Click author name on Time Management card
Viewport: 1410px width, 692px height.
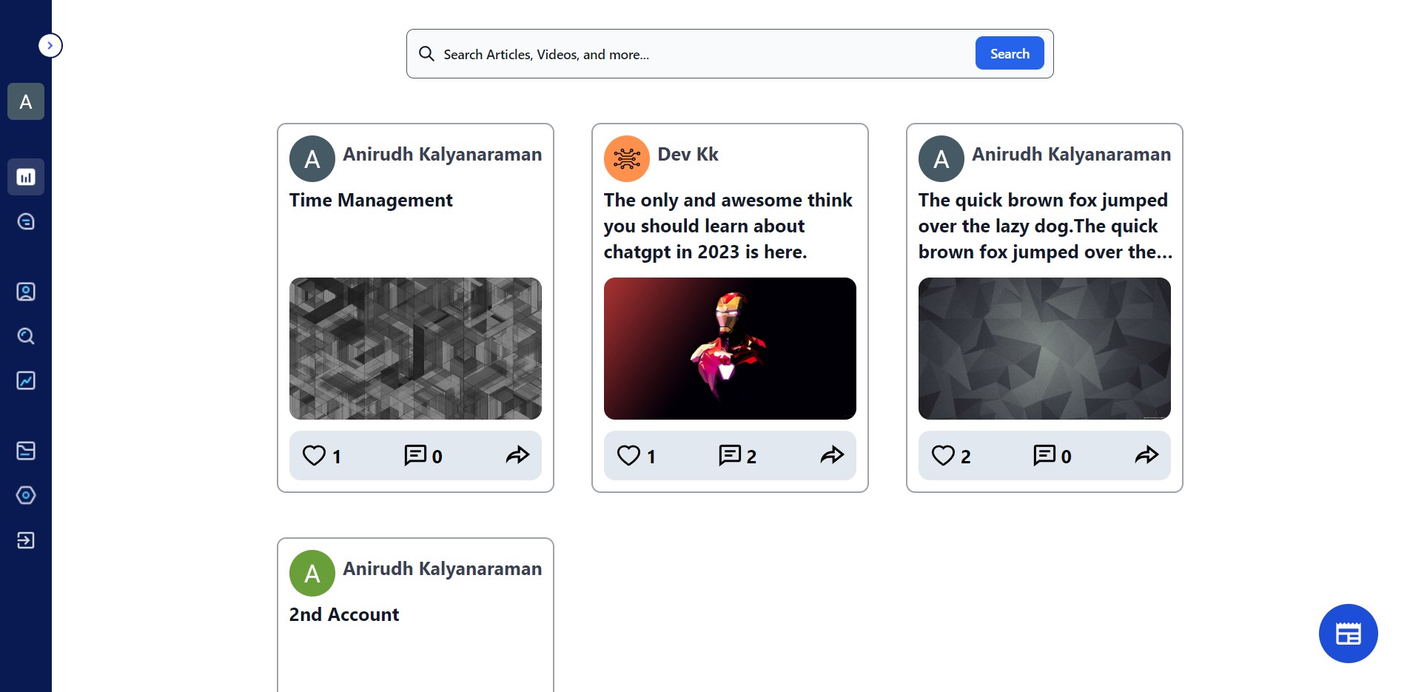(443, 155)
